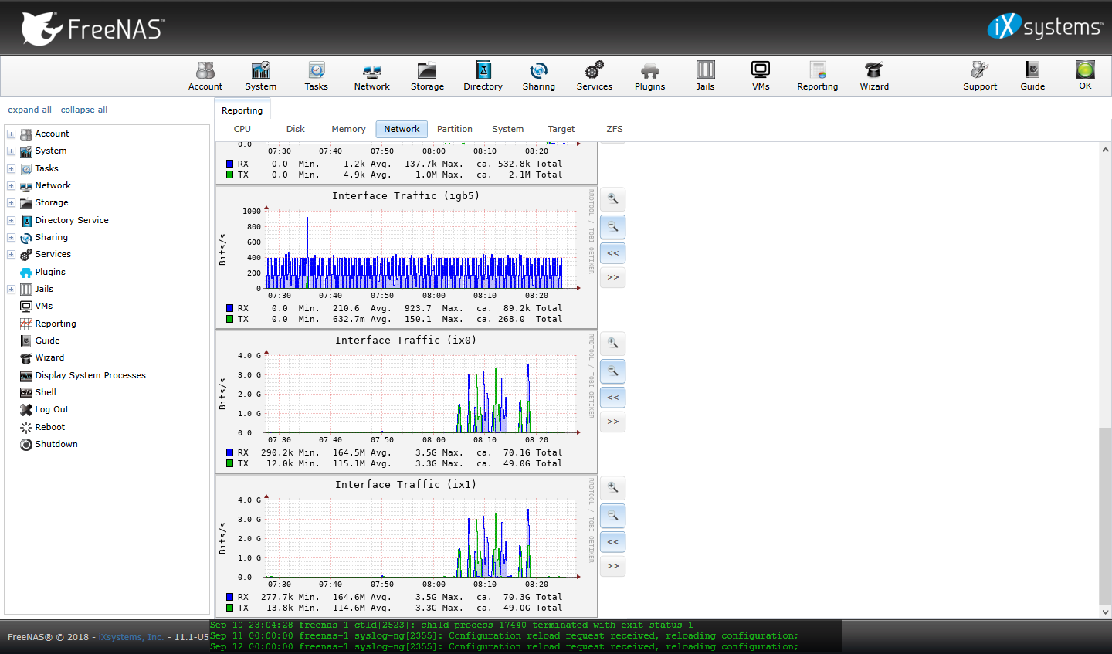The width and height of the screenshot is (1112, 654).
Task: Open VMs in the top toolbar
Action: coord(761,76)
